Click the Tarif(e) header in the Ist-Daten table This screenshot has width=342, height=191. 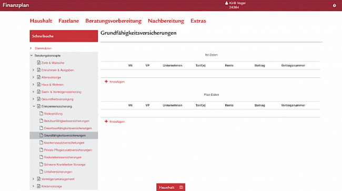click(x=200, y=65)
